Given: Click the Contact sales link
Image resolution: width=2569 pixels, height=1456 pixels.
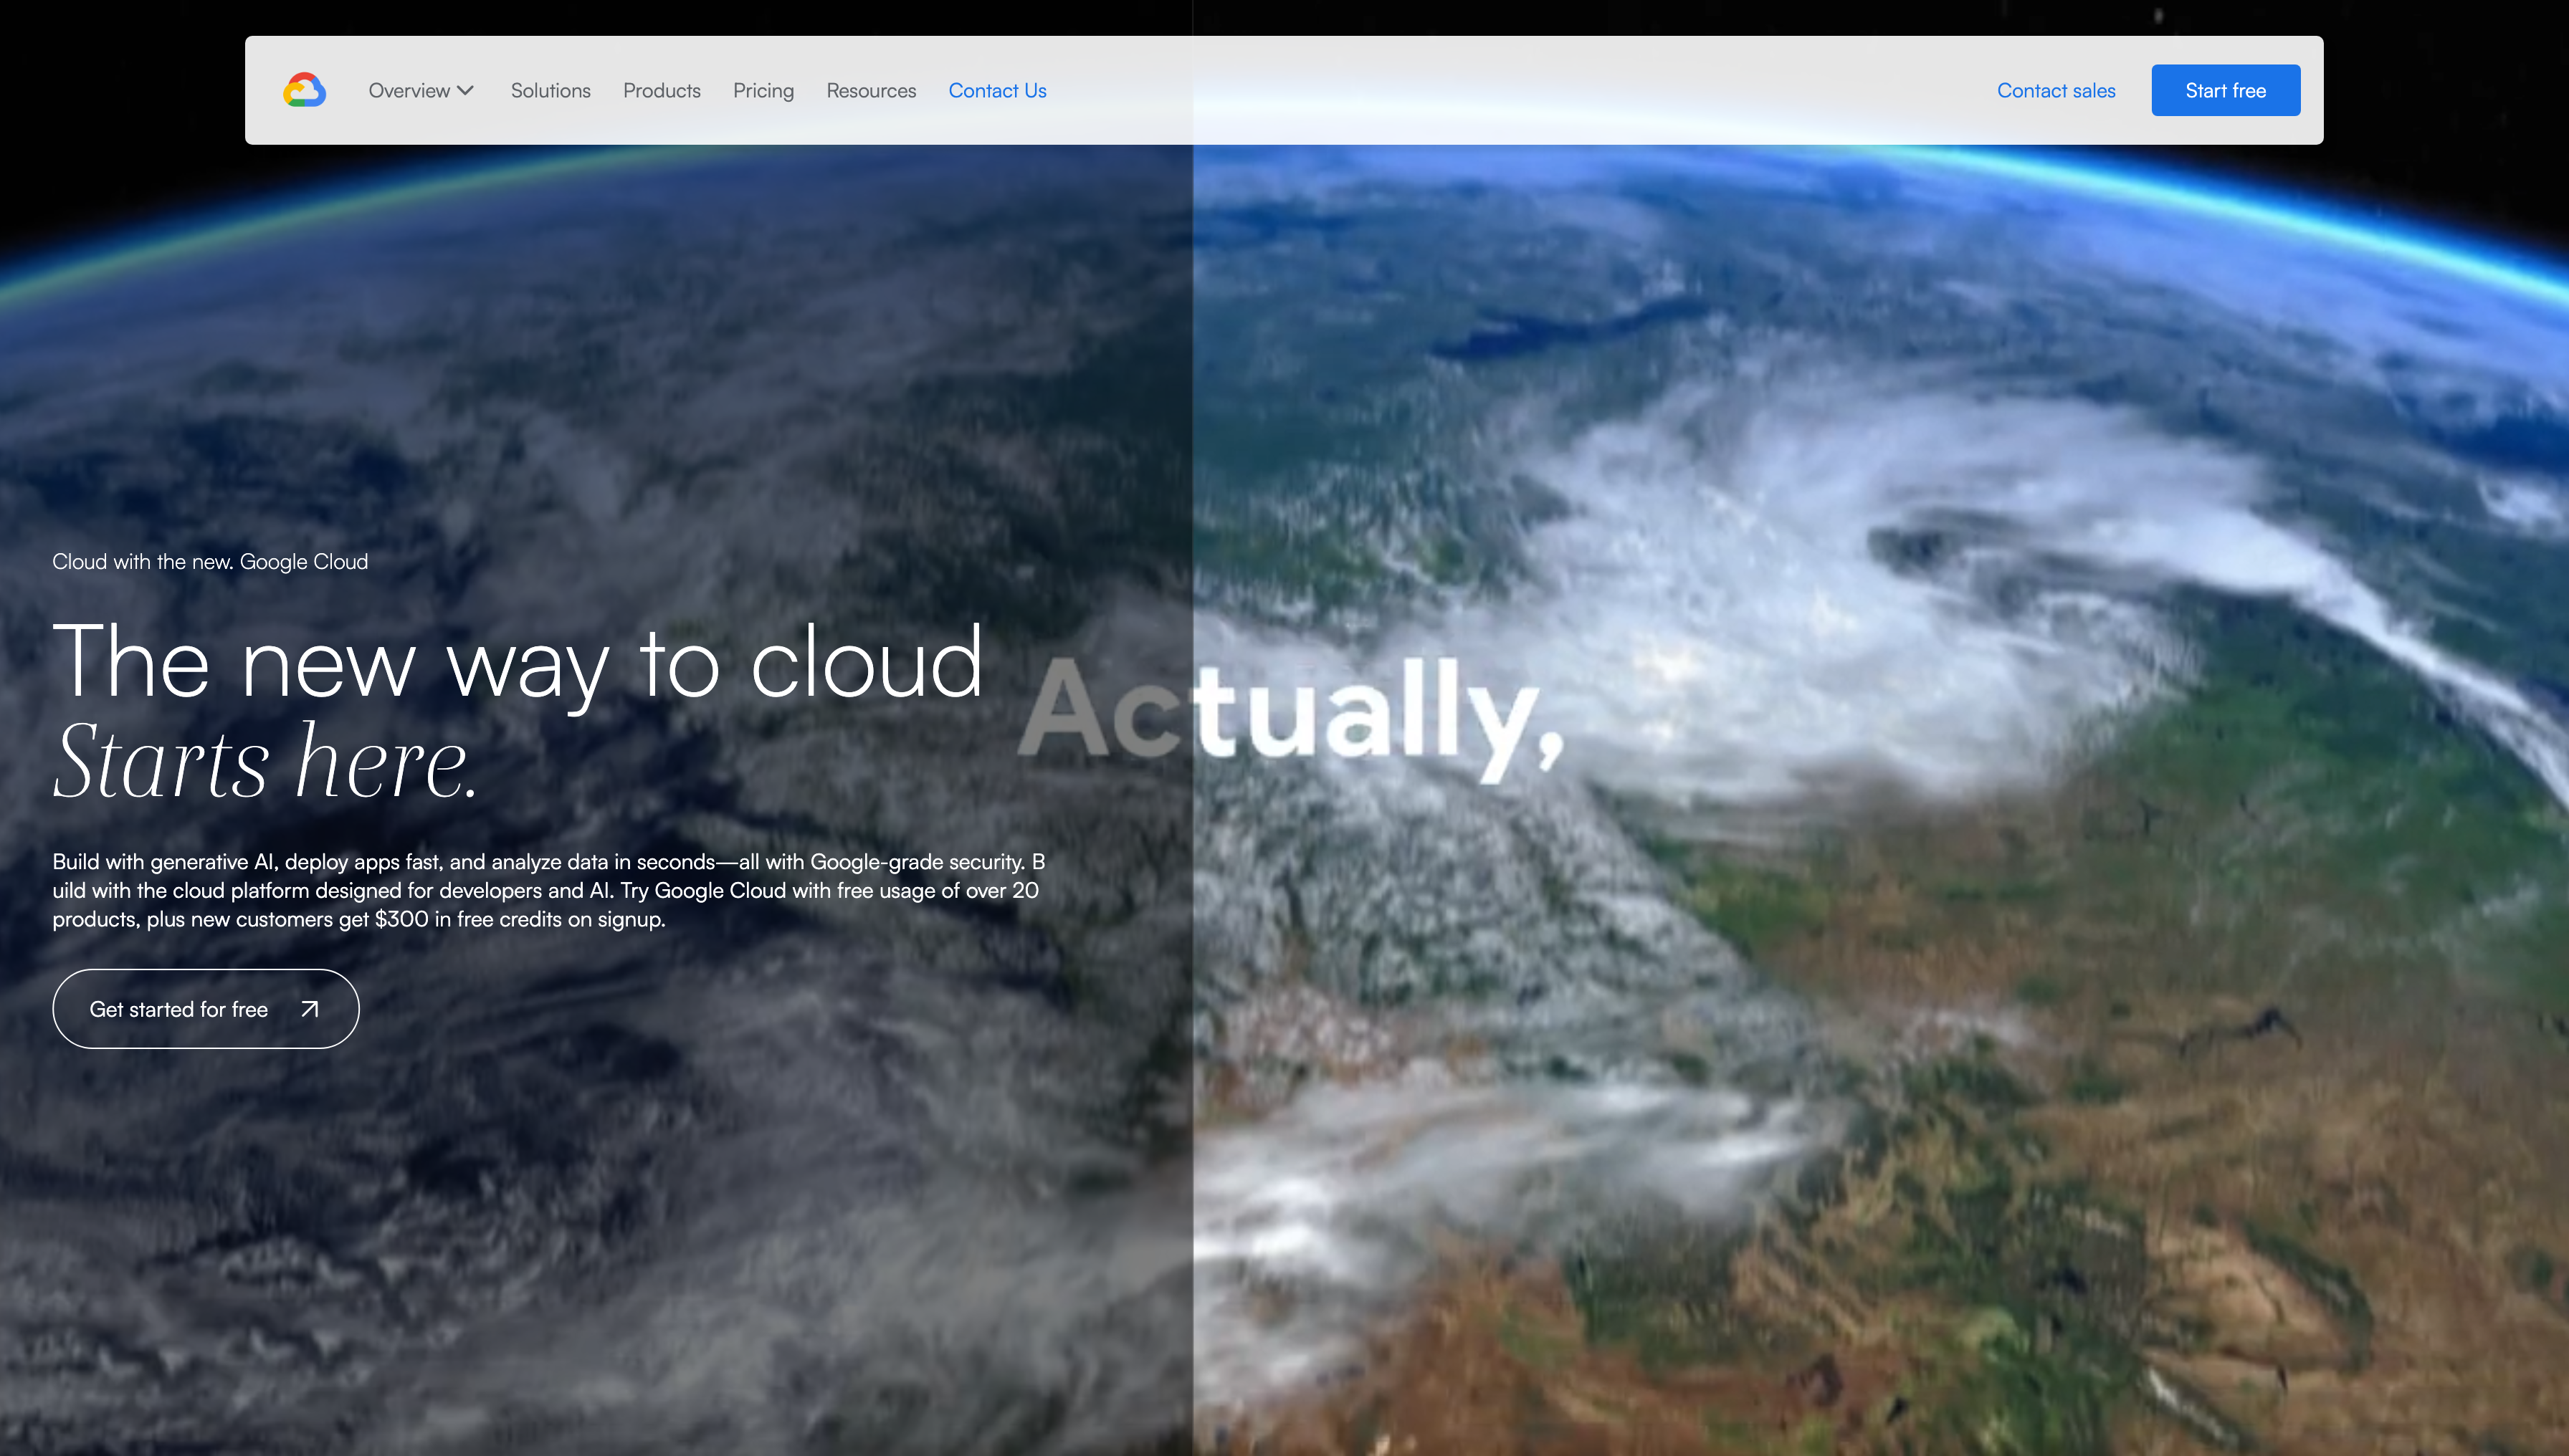Looking at the screenshot, I should pyautogui.click(x=2056, y=90).
